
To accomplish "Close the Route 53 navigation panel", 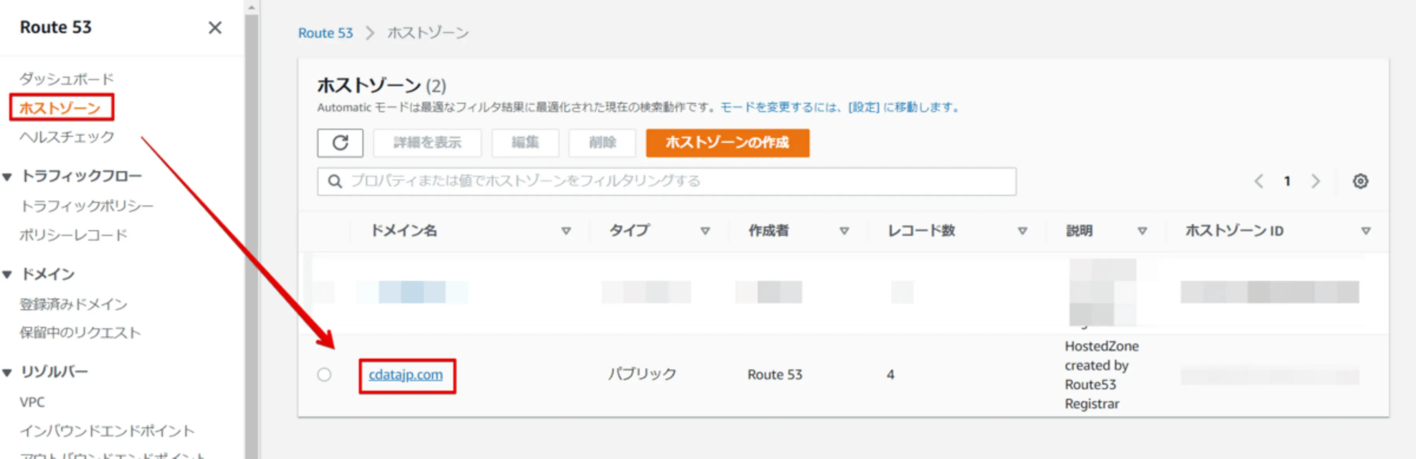I will point(215,28).
